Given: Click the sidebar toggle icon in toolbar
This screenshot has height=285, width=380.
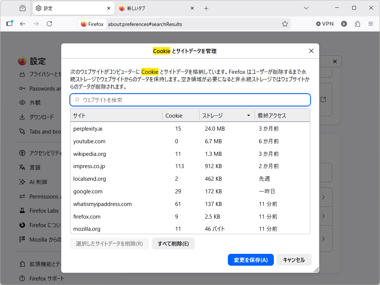Looking at the screenshot, I should tap(9, 23).
